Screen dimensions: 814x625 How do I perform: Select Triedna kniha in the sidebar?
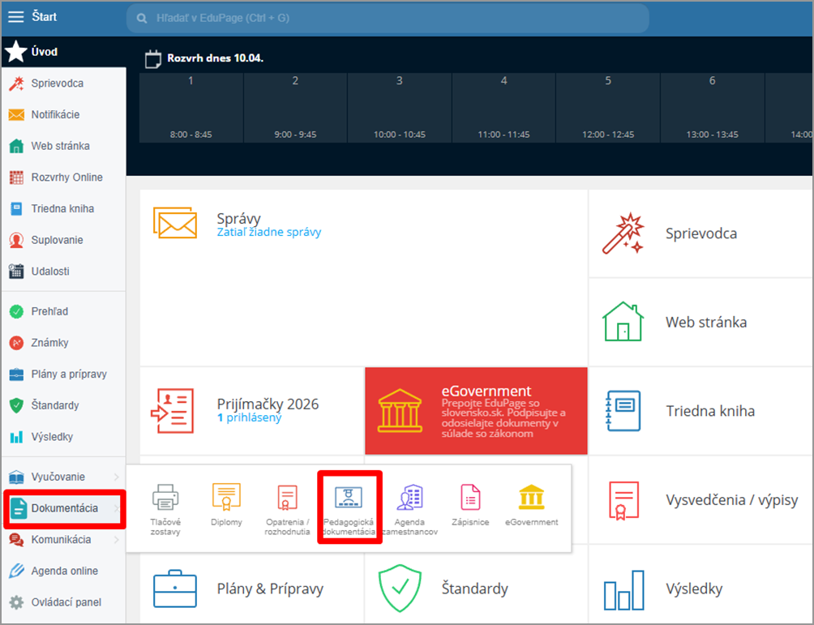pos(62,208)
